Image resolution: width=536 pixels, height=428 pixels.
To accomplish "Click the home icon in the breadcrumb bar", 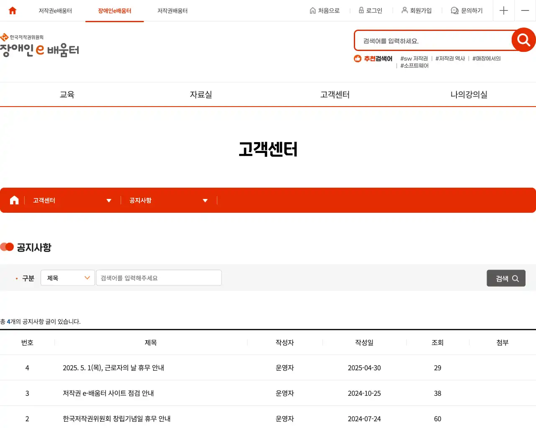I will 14,200.
